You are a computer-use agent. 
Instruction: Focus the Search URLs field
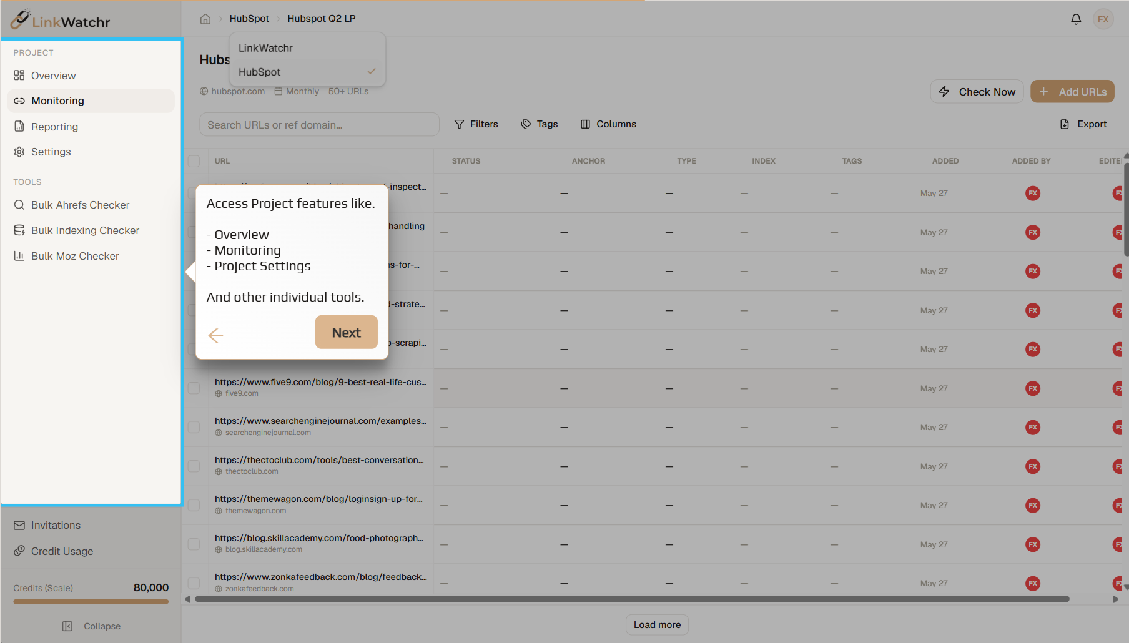point(319,125)
